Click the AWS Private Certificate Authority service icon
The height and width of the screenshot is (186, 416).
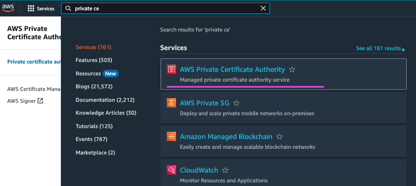tap(171, 69)
